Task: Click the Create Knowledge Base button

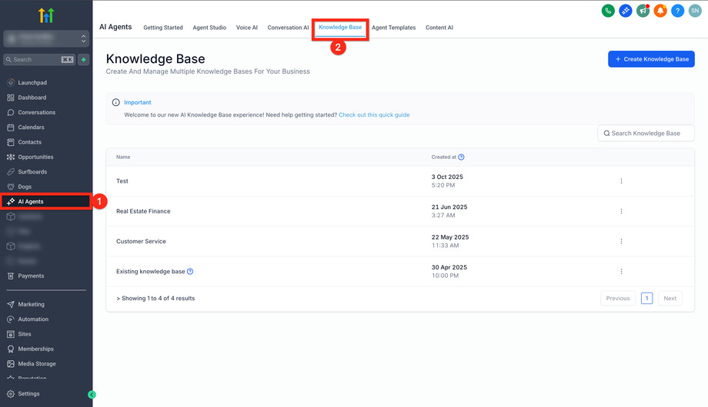Action: tap(651, 59)
